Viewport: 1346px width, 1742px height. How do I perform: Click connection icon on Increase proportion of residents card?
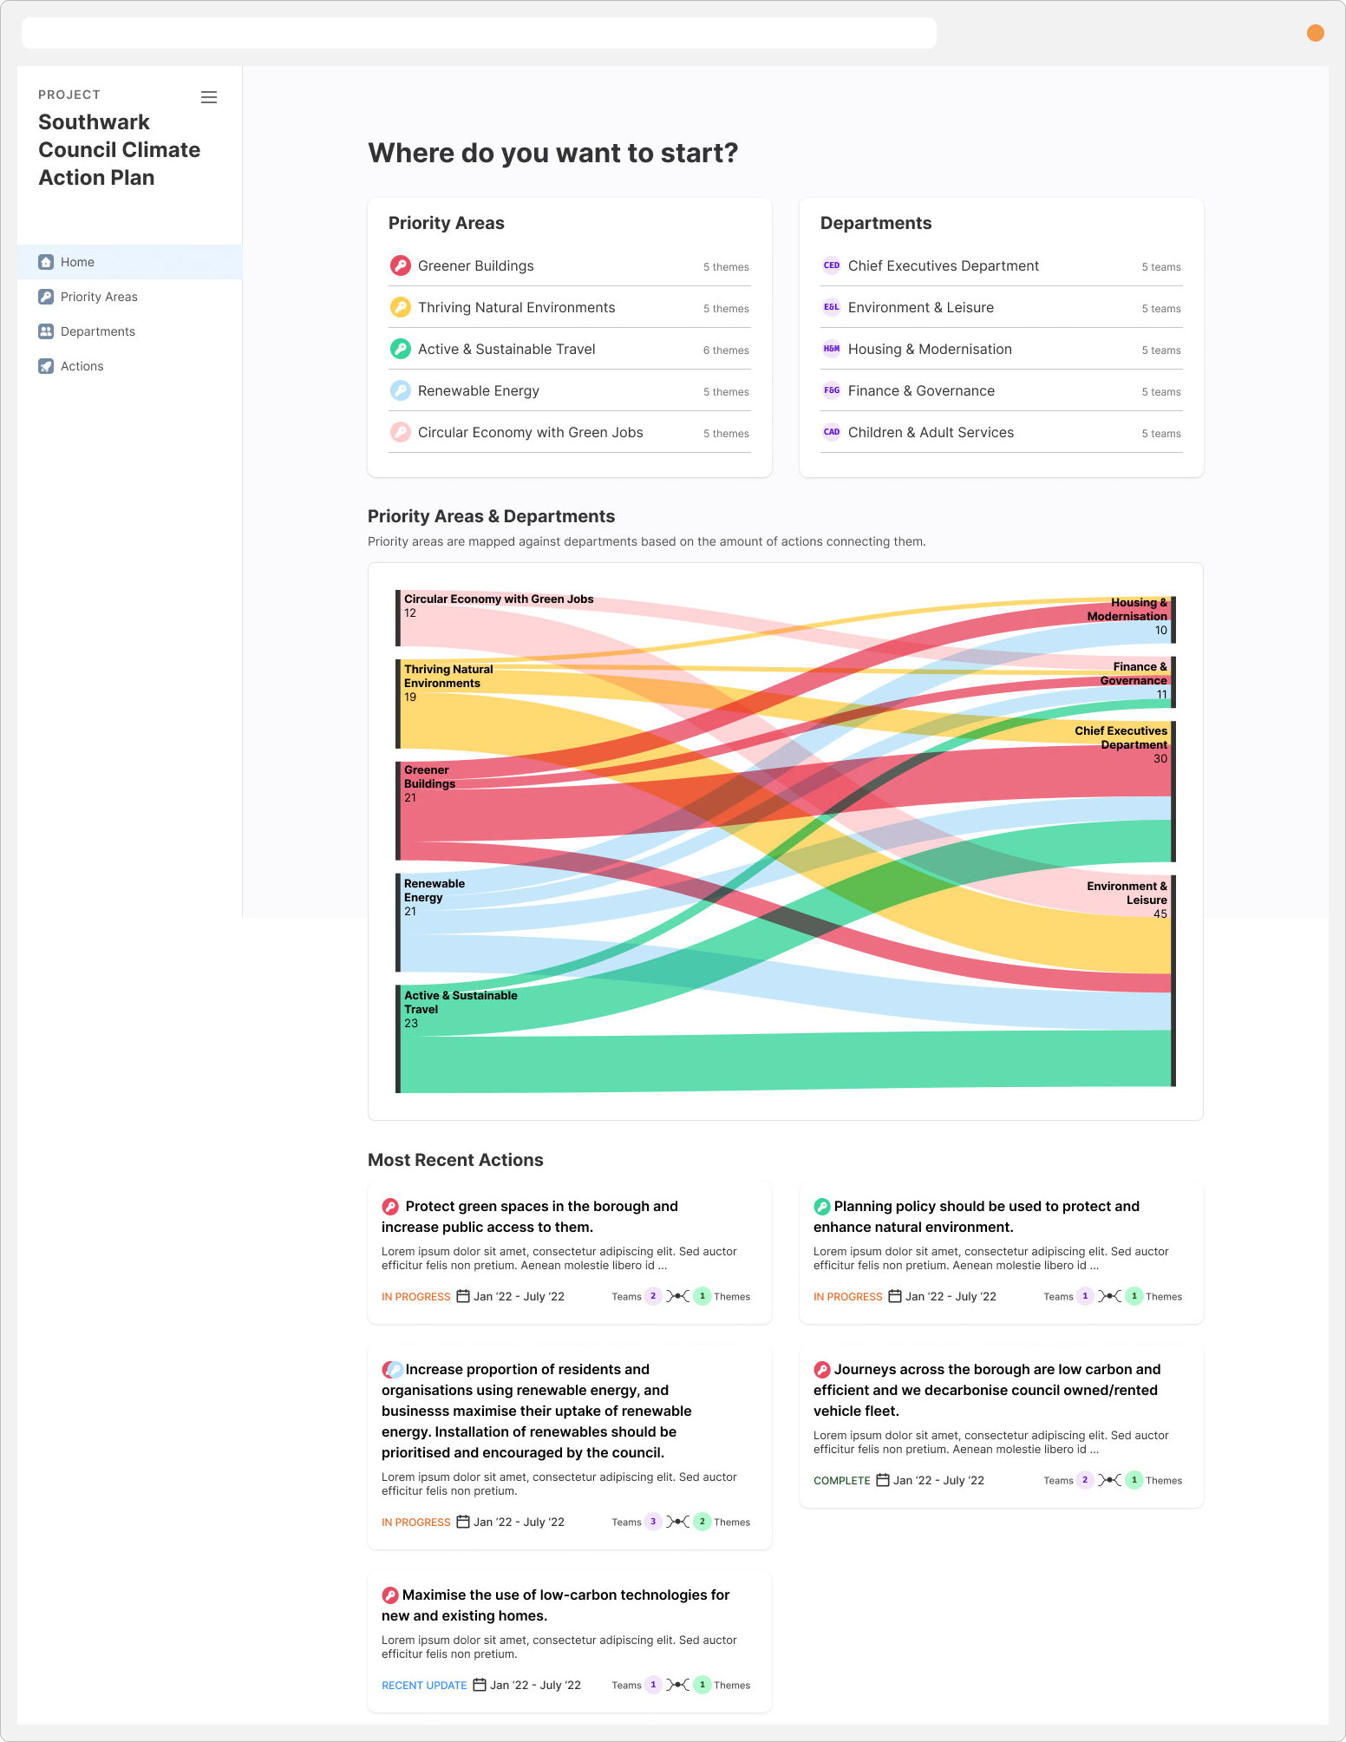[x=677, y=1522]
